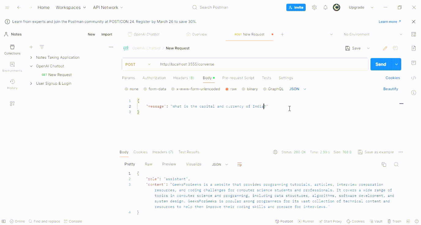Screen dimensions: 421x225
Task: Select the form-data body type
Action: click(x=155, y=89)
